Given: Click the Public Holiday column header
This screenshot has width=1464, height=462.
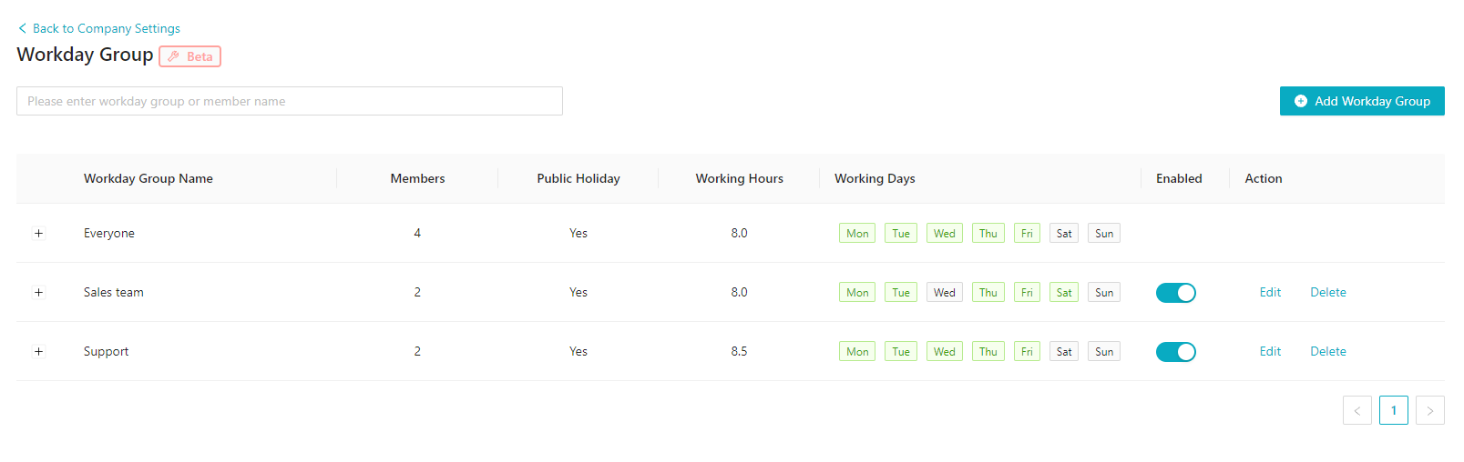Looking at the screenshot, I should pyautogui.click(x=578, y=178).
